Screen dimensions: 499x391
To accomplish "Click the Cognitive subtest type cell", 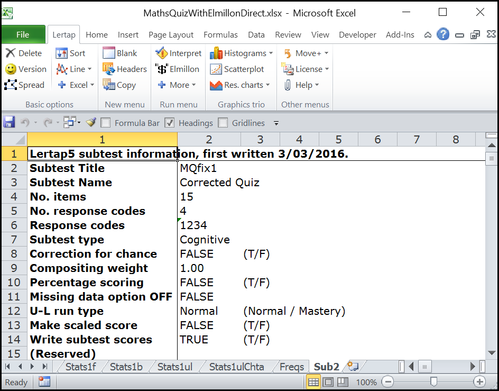I will (209, 239).
